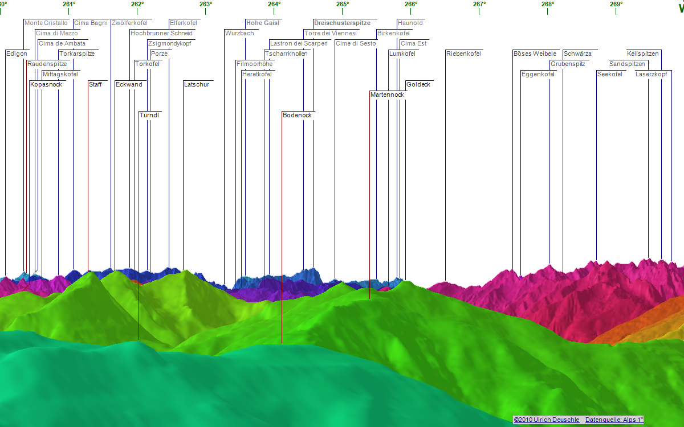Click the Dreischusterspitze peak label

342,23
